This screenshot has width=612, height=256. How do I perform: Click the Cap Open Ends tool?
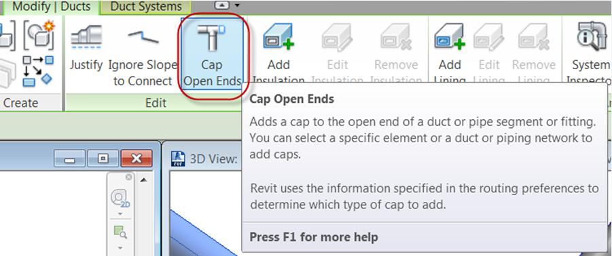[212, 56]
